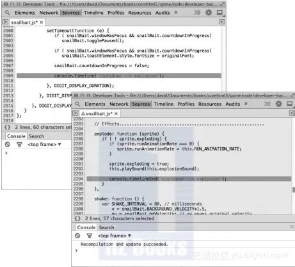
Task: Switch to Search drawer tab in the front window
Action: (x=106, y=227)
